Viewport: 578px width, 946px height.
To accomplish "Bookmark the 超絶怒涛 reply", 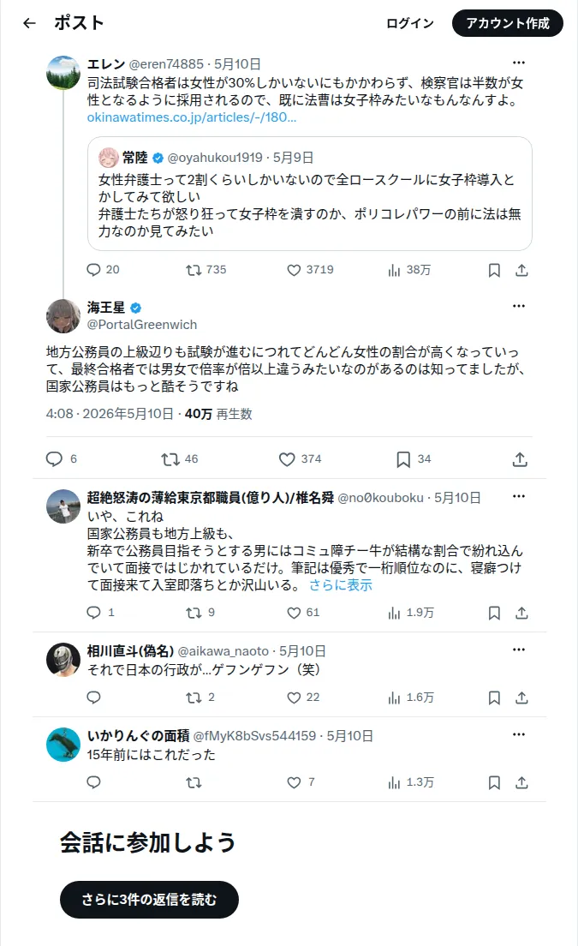I will [x=494, y=613].
